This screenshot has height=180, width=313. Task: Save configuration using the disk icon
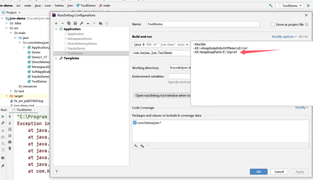click(x=75, y=23)
